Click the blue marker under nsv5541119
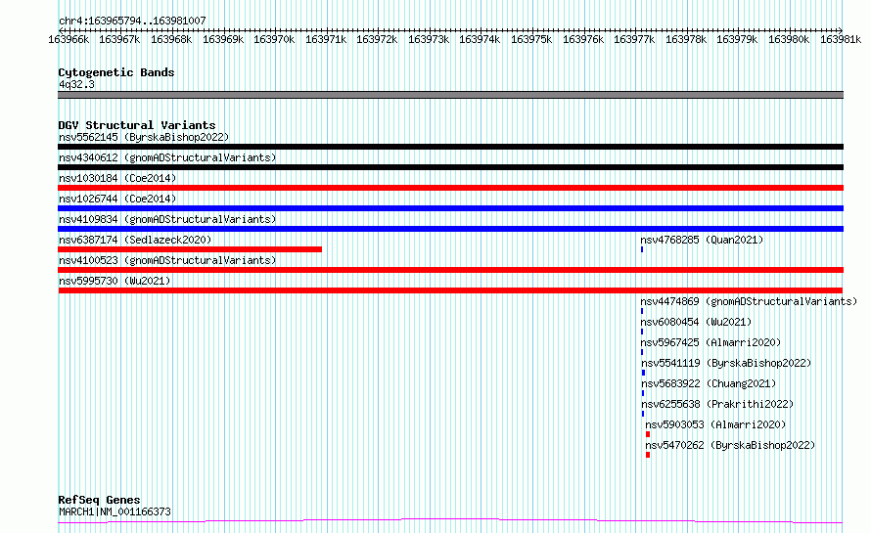The height and width of the screenshot is (533, 871). (x=643, y=373)
